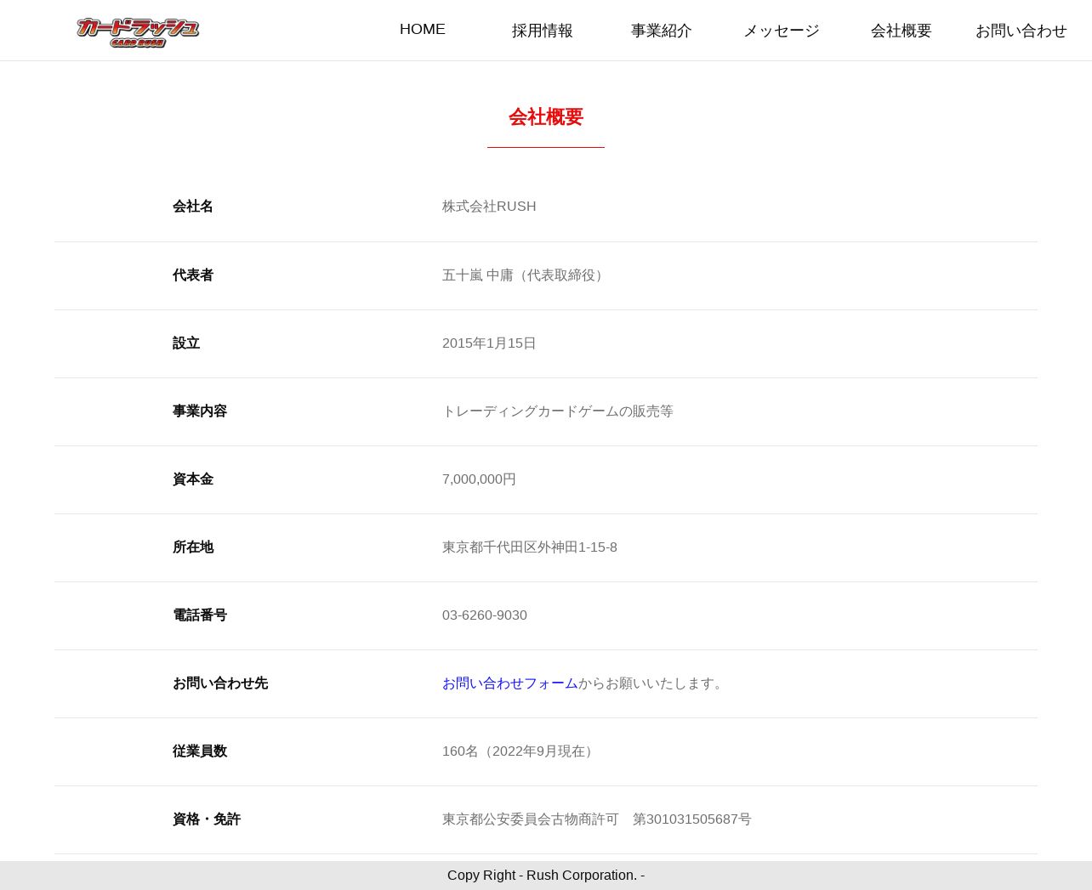Click the 株式会社RUSH company name
Viewport: 1092px width, 890px height.
coord(489,207)
